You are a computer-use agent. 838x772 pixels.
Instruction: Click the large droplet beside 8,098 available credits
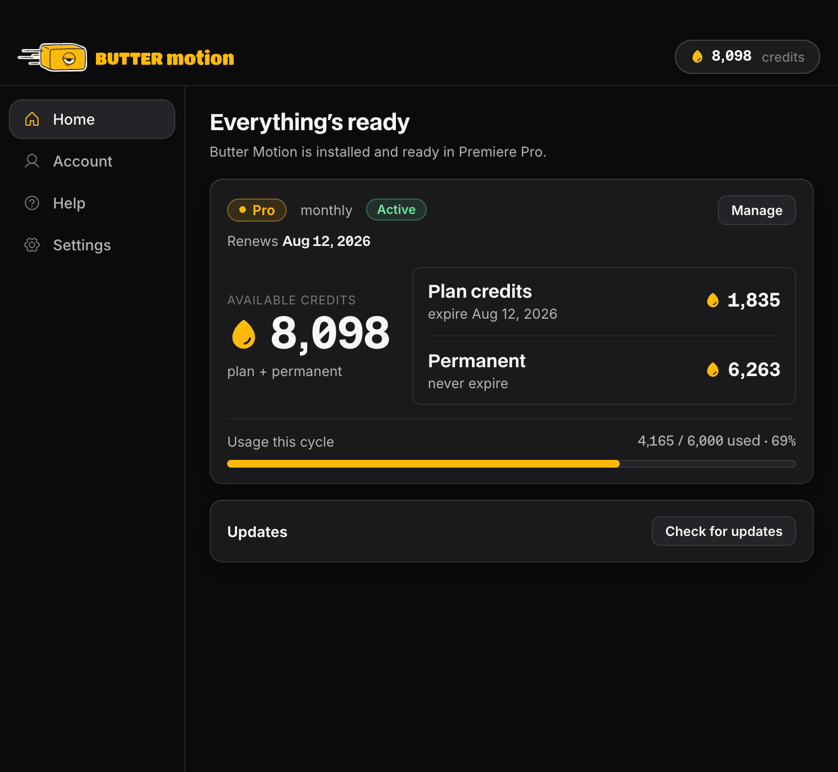[x=244, y=334]
